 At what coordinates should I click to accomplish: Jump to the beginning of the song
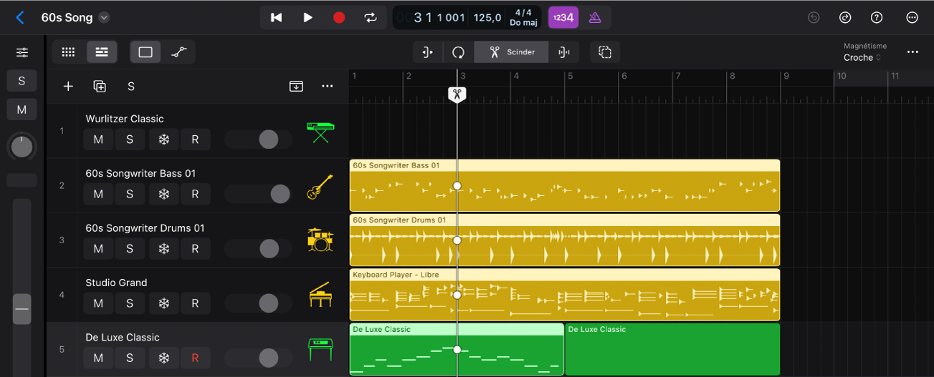coord(276,17)
